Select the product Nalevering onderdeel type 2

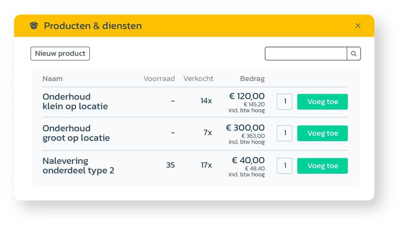pos(78,166)
